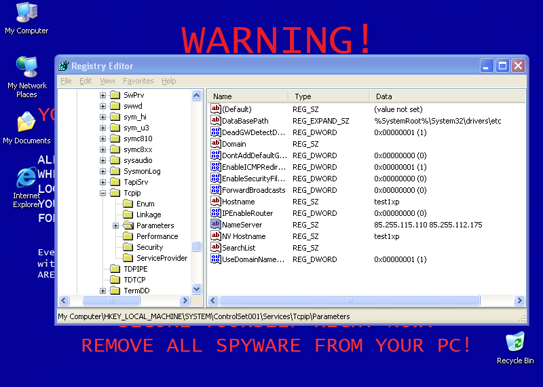
Task: Click the %SystemRoot%\System32\drivers\etc data
Action: click(437, 121)
